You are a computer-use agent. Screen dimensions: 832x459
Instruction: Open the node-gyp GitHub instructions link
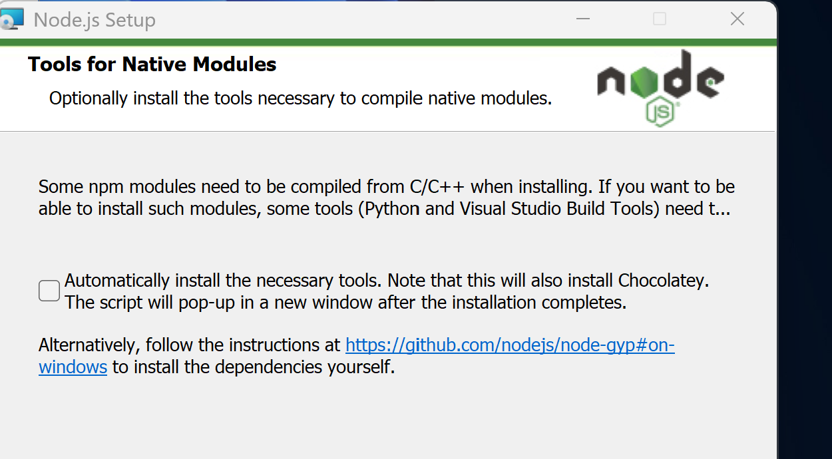tap(510, 345)
